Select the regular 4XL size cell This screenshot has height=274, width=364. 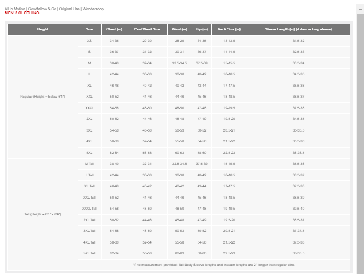[90, 141]
